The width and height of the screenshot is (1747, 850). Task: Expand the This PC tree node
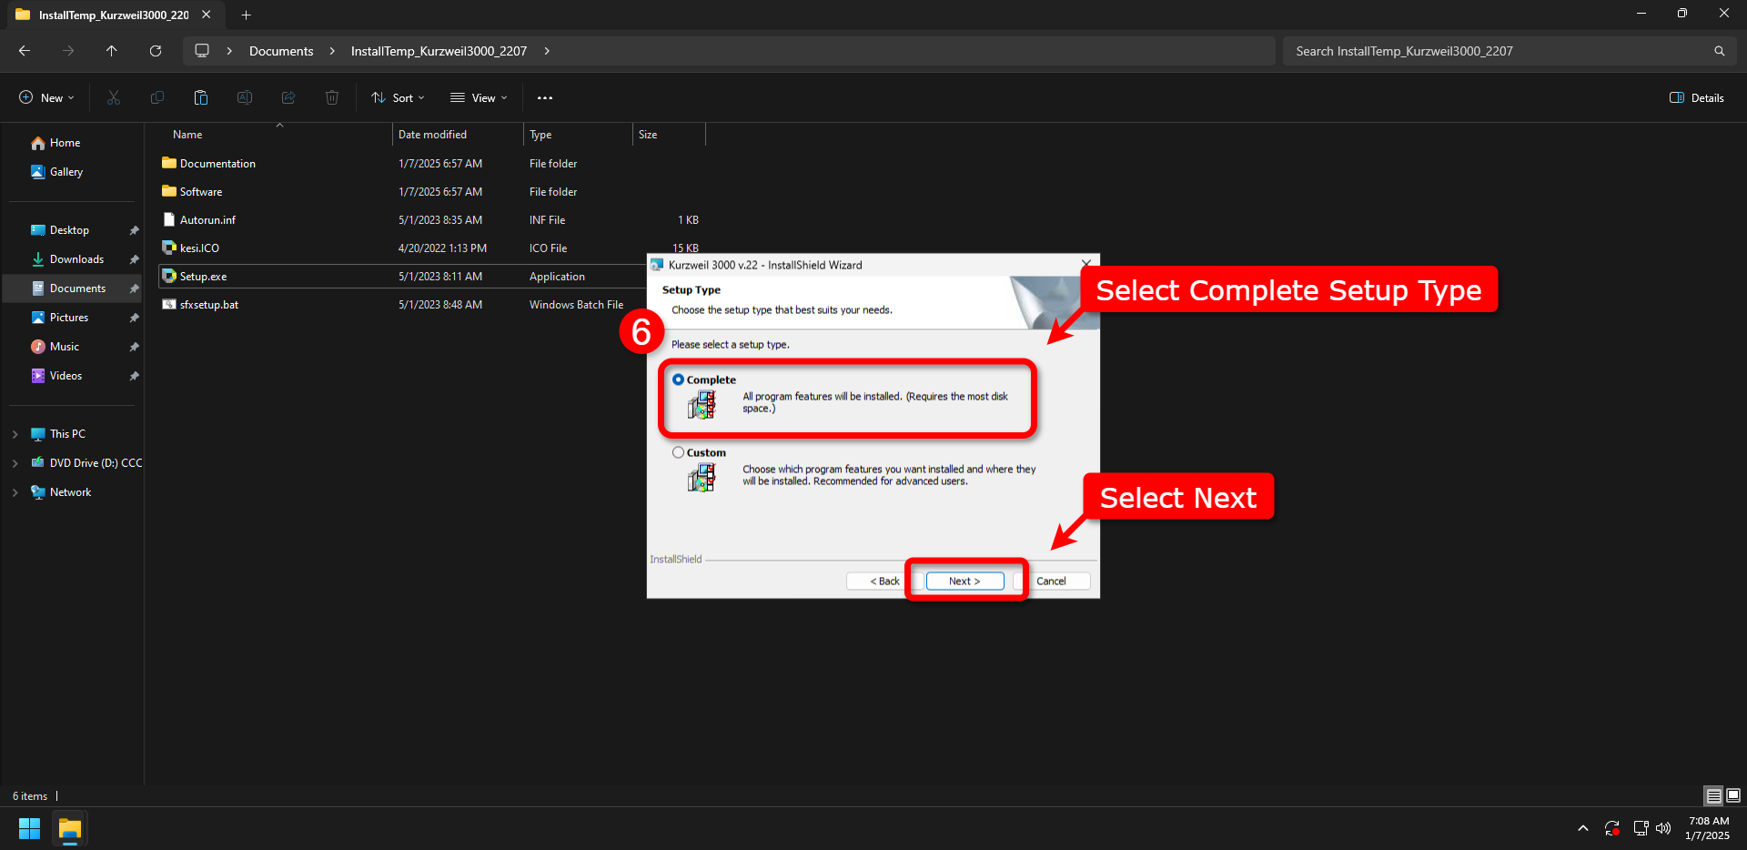(15, 434)
